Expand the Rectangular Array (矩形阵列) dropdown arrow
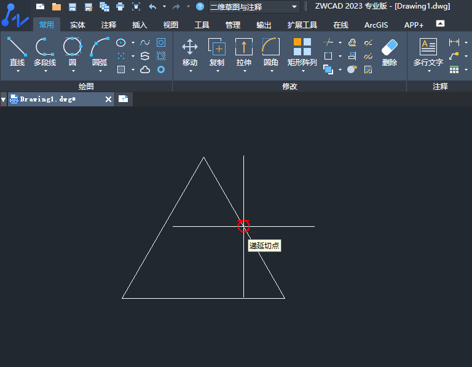 click(x=303, y=71)
